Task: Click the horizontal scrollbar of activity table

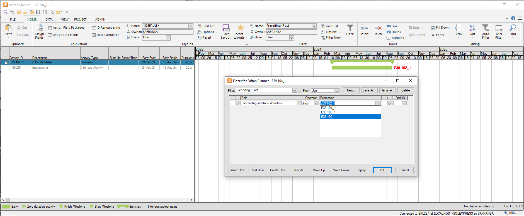Action: (97, 200)
